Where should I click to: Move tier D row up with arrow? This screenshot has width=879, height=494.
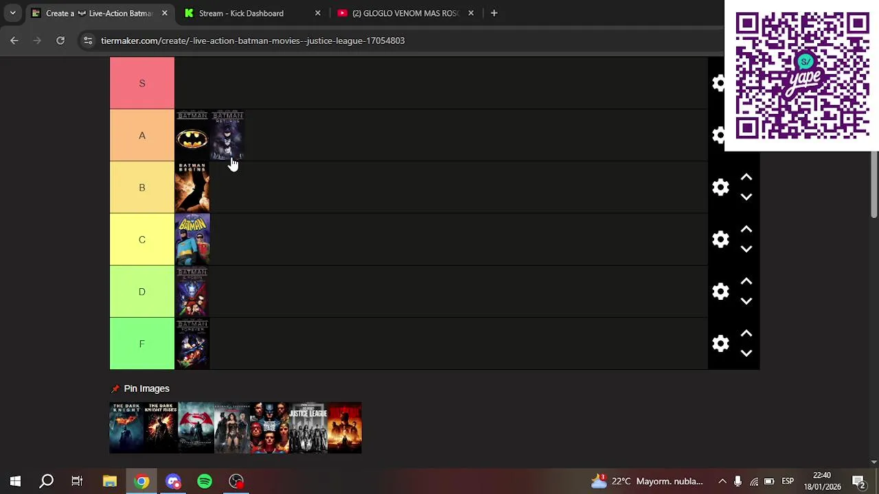point(746,282)
